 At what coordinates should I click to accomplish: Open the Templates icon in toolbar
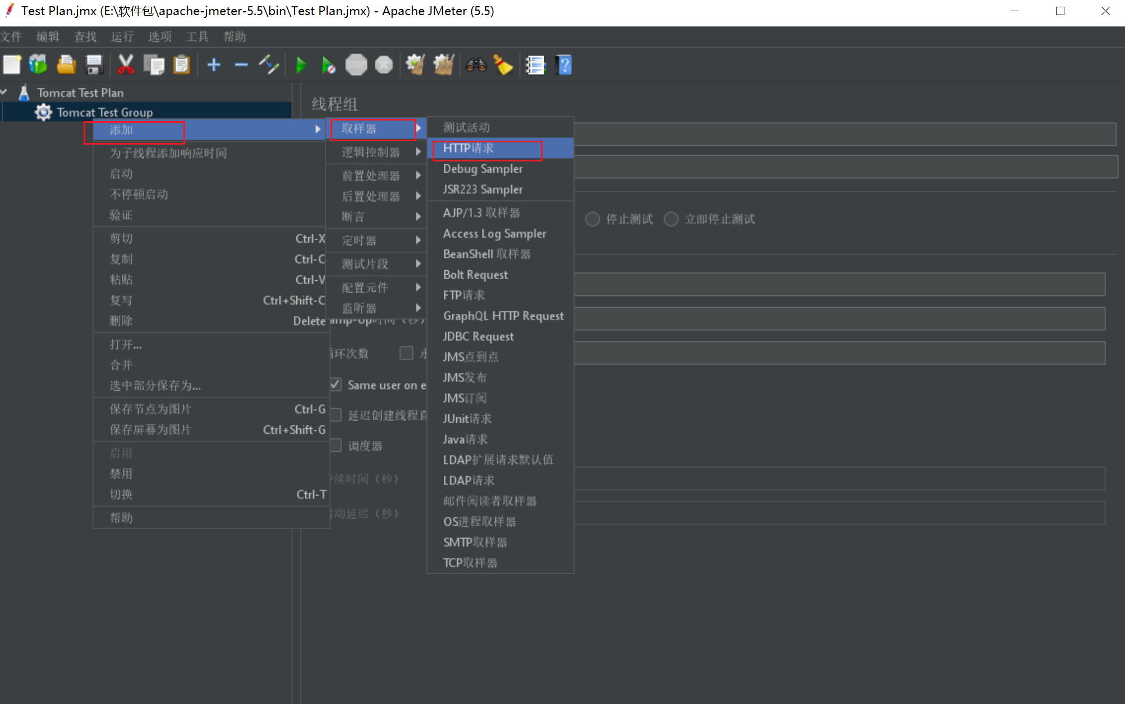point(38,65)
